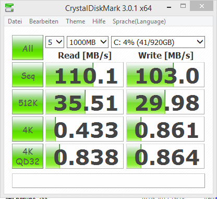Screen dimensions: 217x199
Task: Expand the test run count dropdown showing 5
Action: coord(55,42)
